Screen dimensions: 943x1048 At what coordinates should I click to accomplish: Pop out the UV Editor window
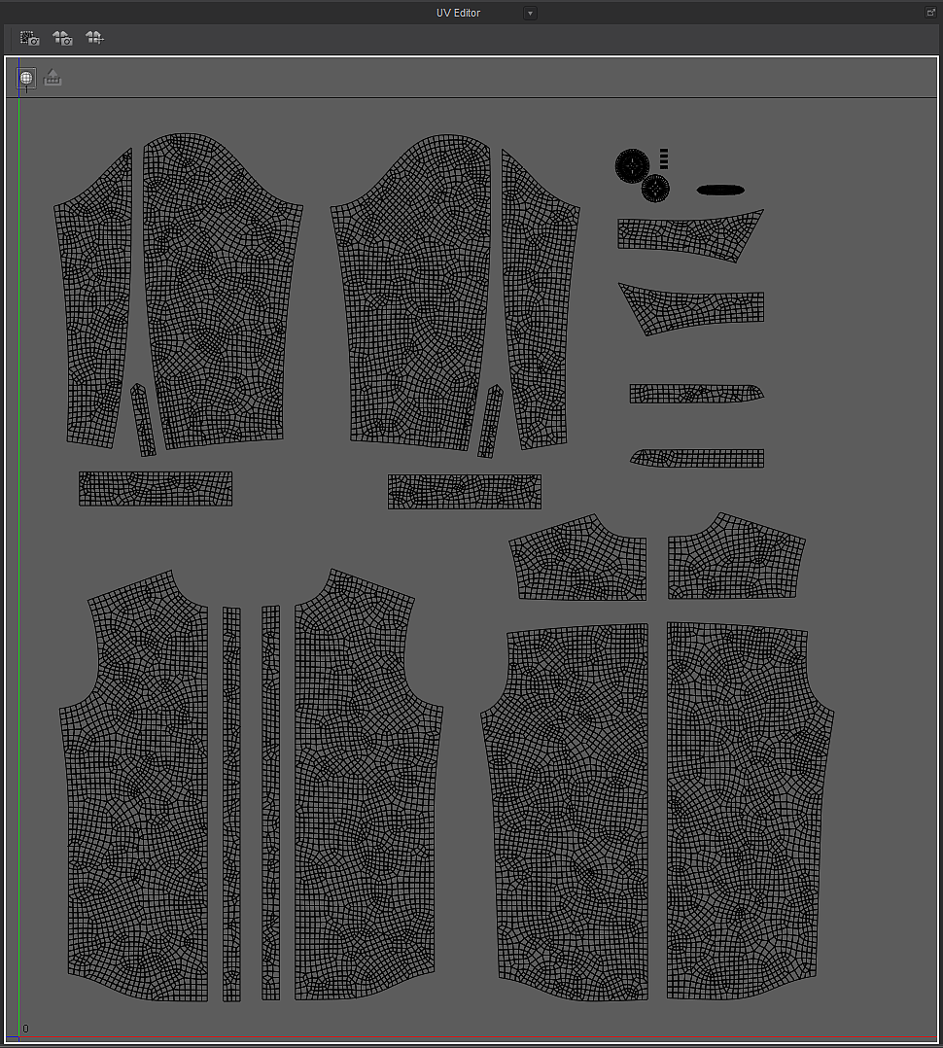coord(930,12)
